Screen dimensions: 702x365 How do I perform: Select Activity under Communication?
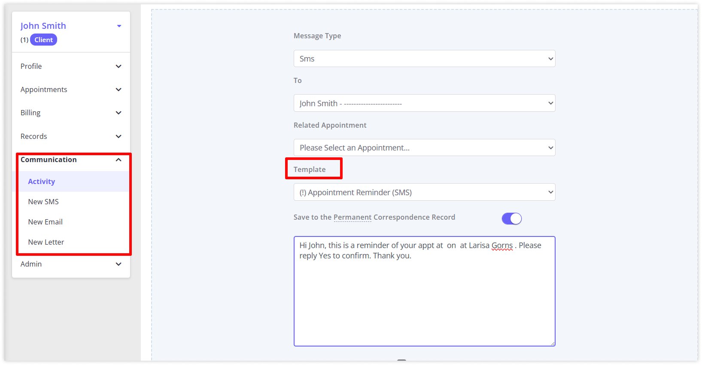[x=42, y=181]
